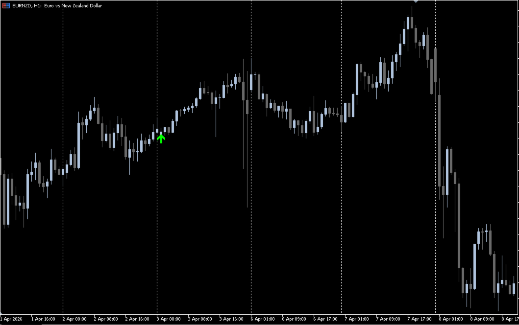Click the 6 Apr 09:00 time label

tap(294, 319)
